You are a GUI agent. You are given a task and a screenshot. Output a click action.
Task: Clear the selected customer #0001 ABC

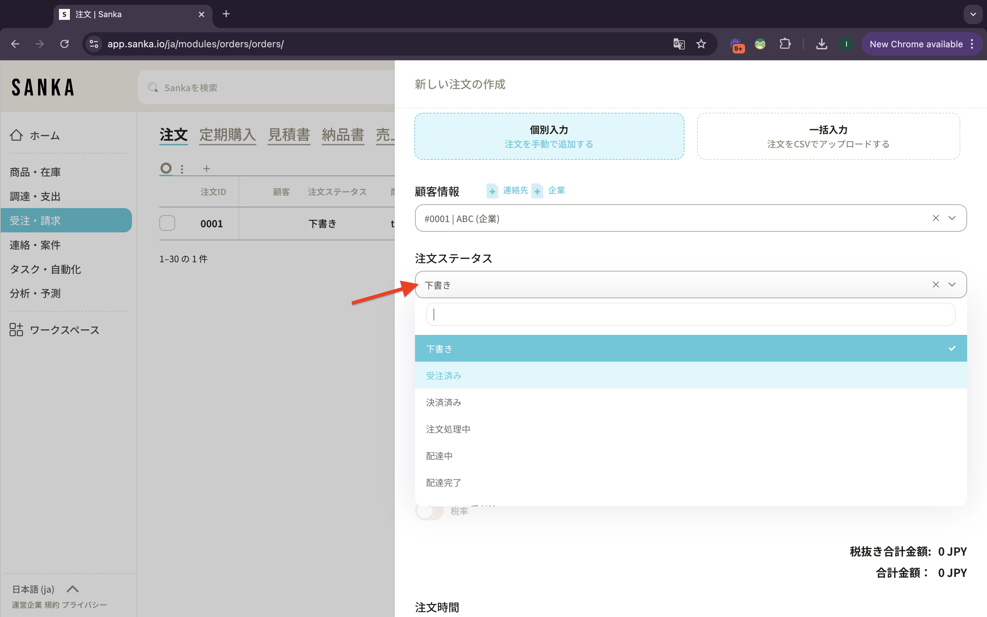point(936,218)
